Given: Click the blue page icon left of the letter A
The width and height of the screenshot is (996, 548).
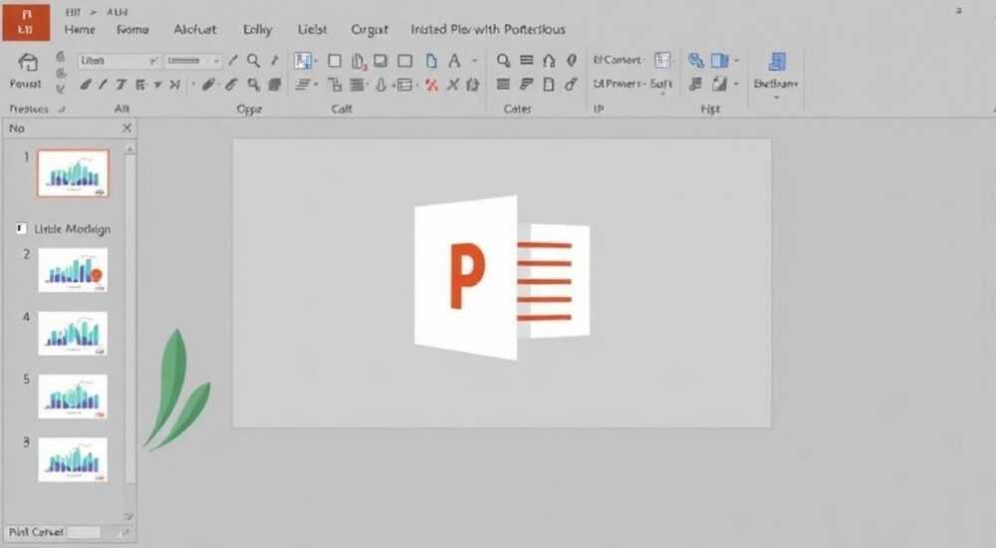Looking at the screenshot, I should coord(431,61).
